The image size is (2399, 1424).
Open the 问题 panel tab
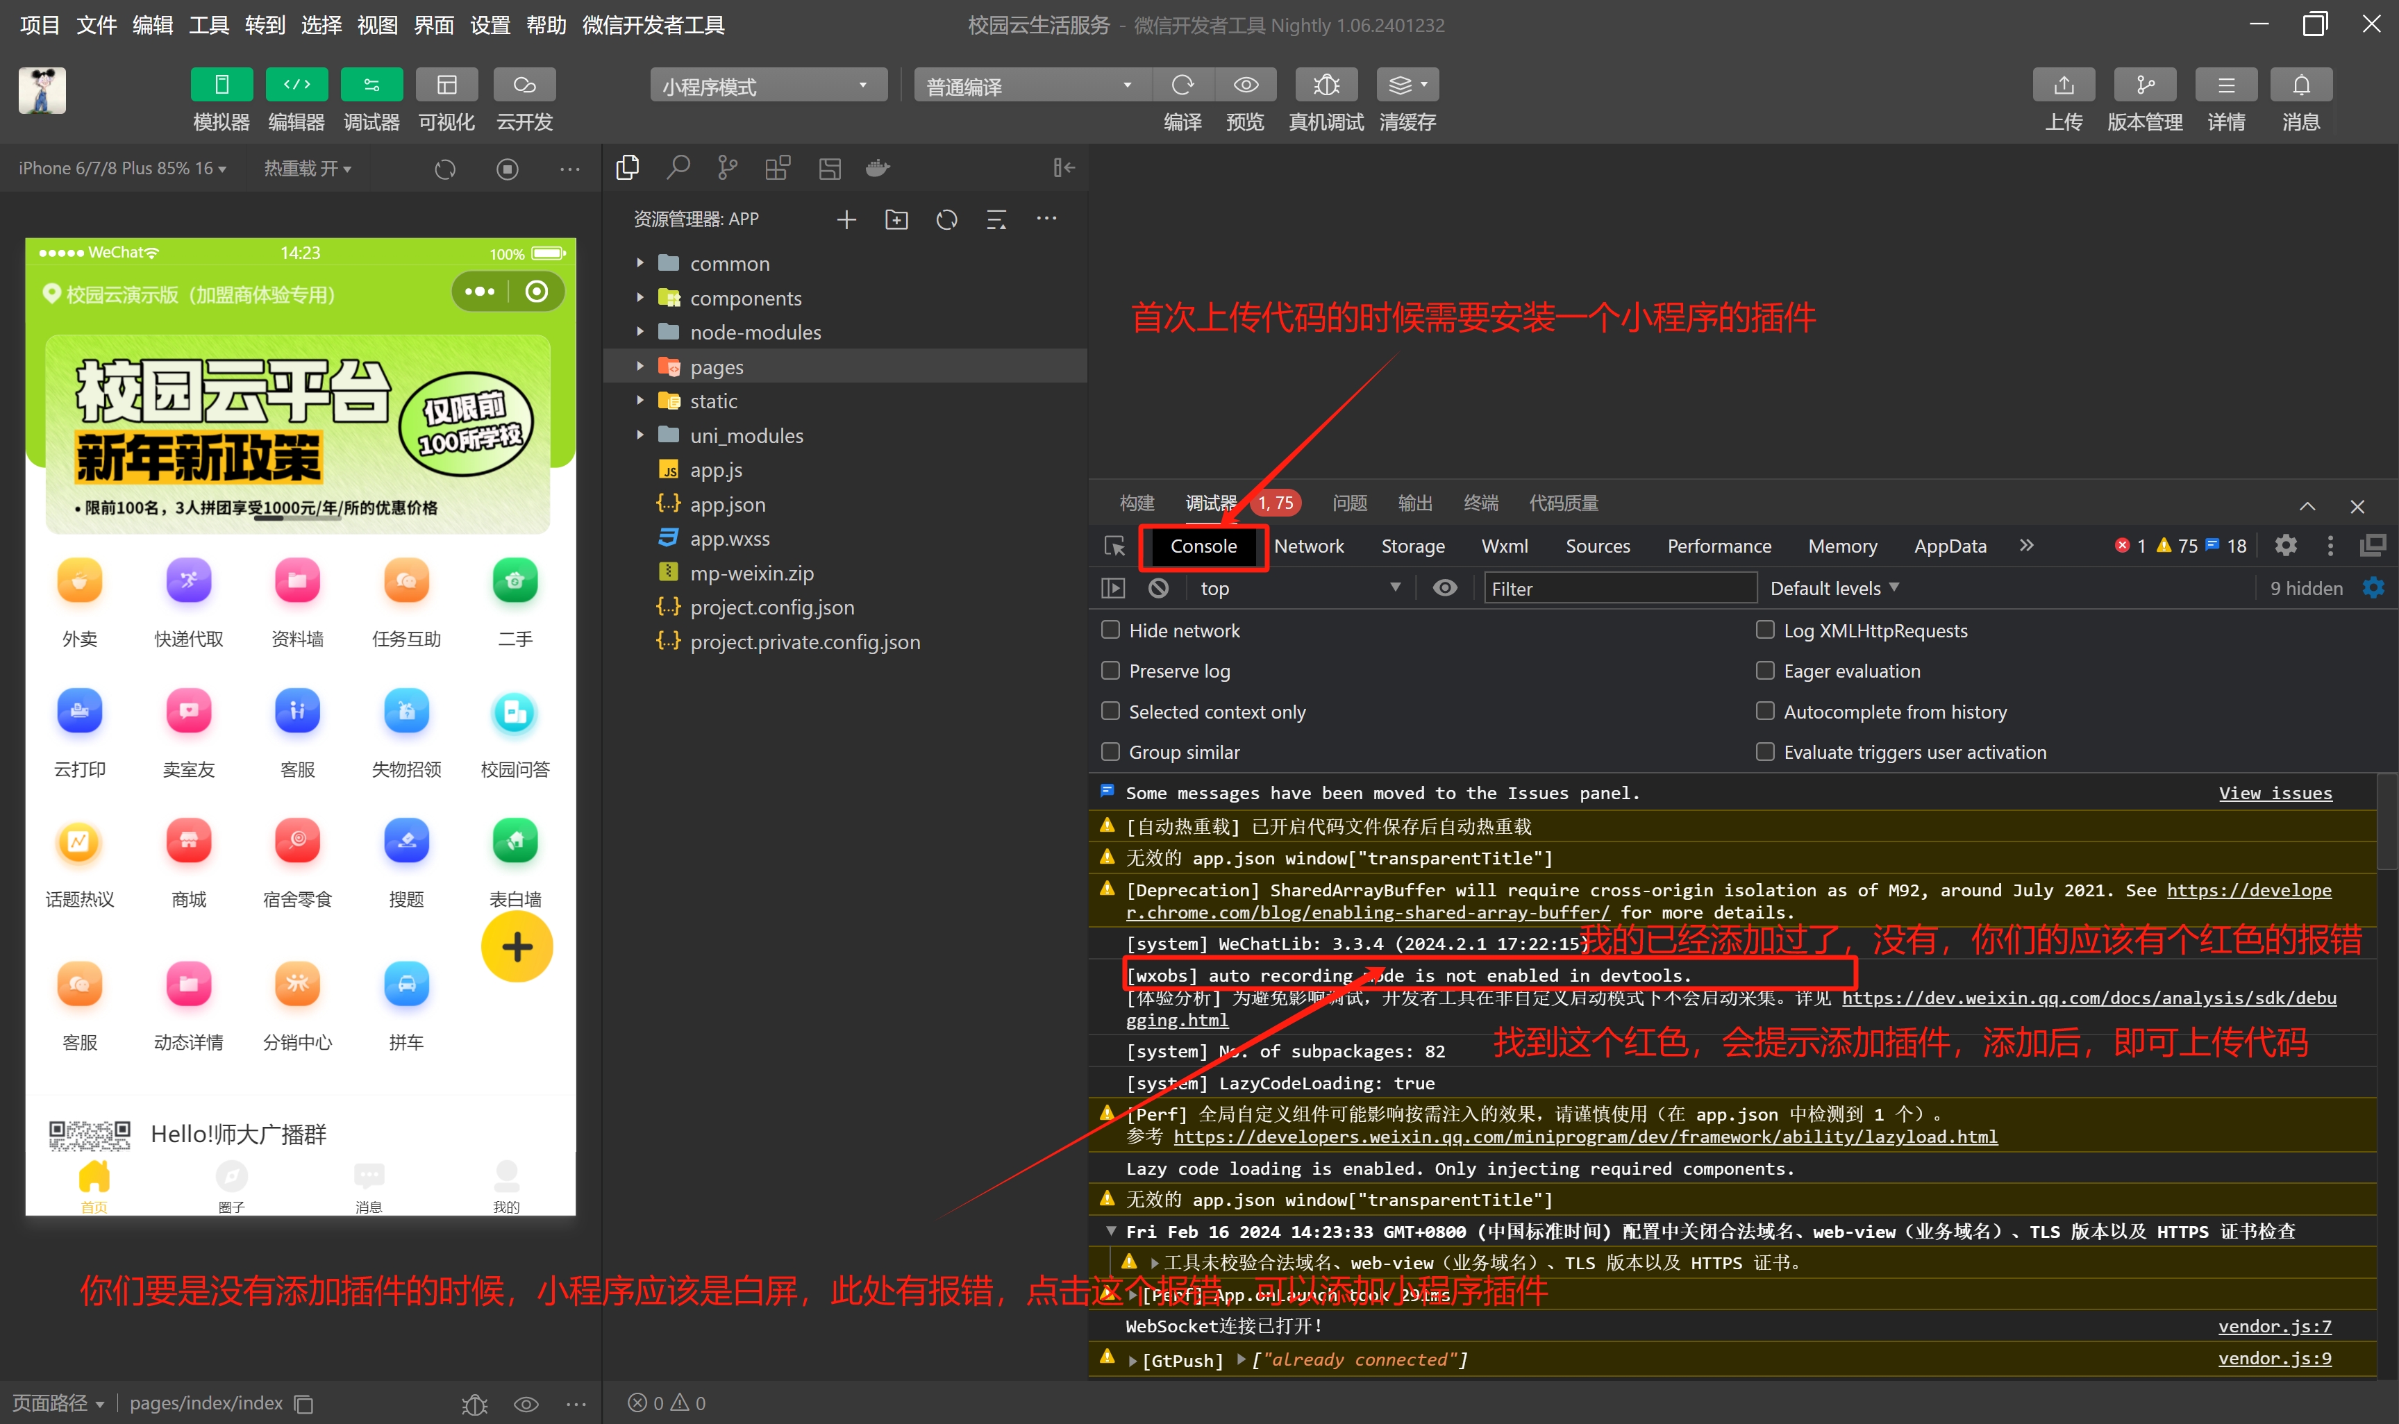pos(1349,503)
